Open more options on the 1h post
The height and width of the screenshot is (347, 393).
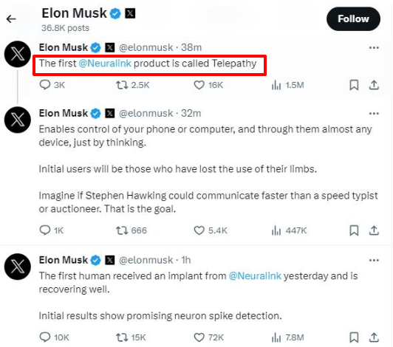pyautogui.click(x=374, y=261)
